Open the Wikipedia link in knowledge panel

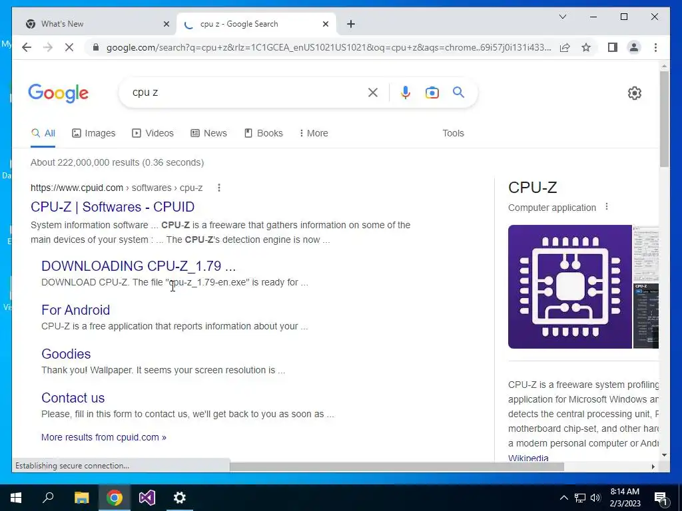[528, 458]
